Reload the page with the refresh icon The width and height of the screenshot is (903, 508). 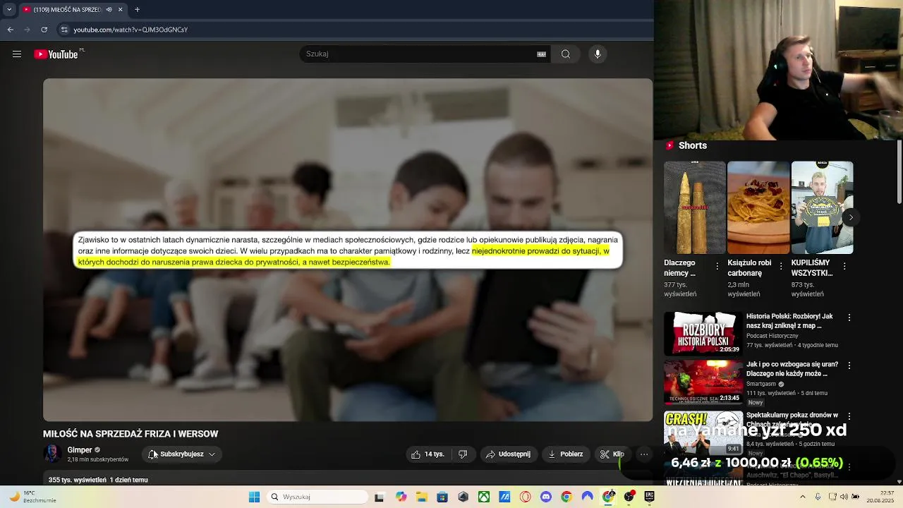[44, 30]
